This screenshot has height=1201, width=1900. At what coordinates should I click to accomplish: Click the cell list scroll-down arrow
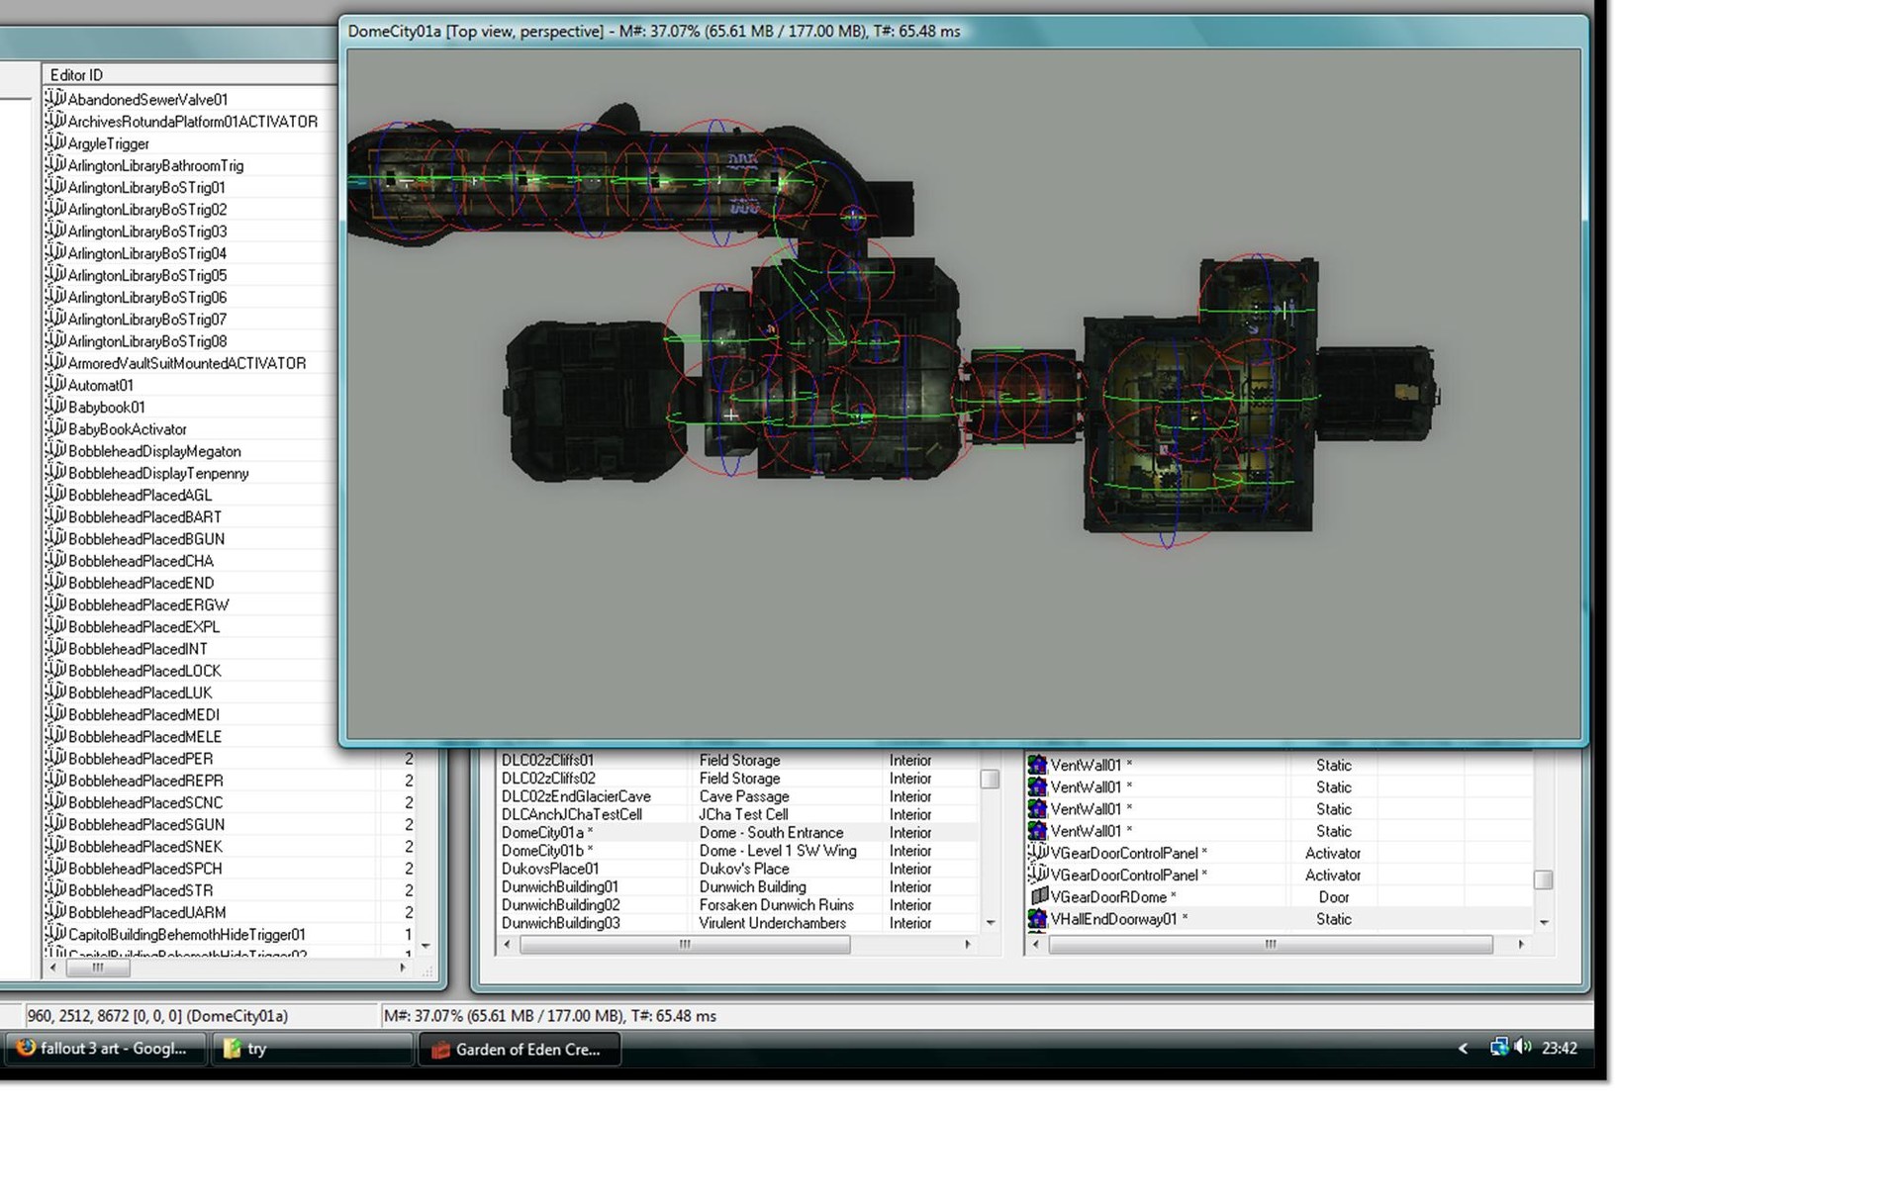(x=991, y=922)
